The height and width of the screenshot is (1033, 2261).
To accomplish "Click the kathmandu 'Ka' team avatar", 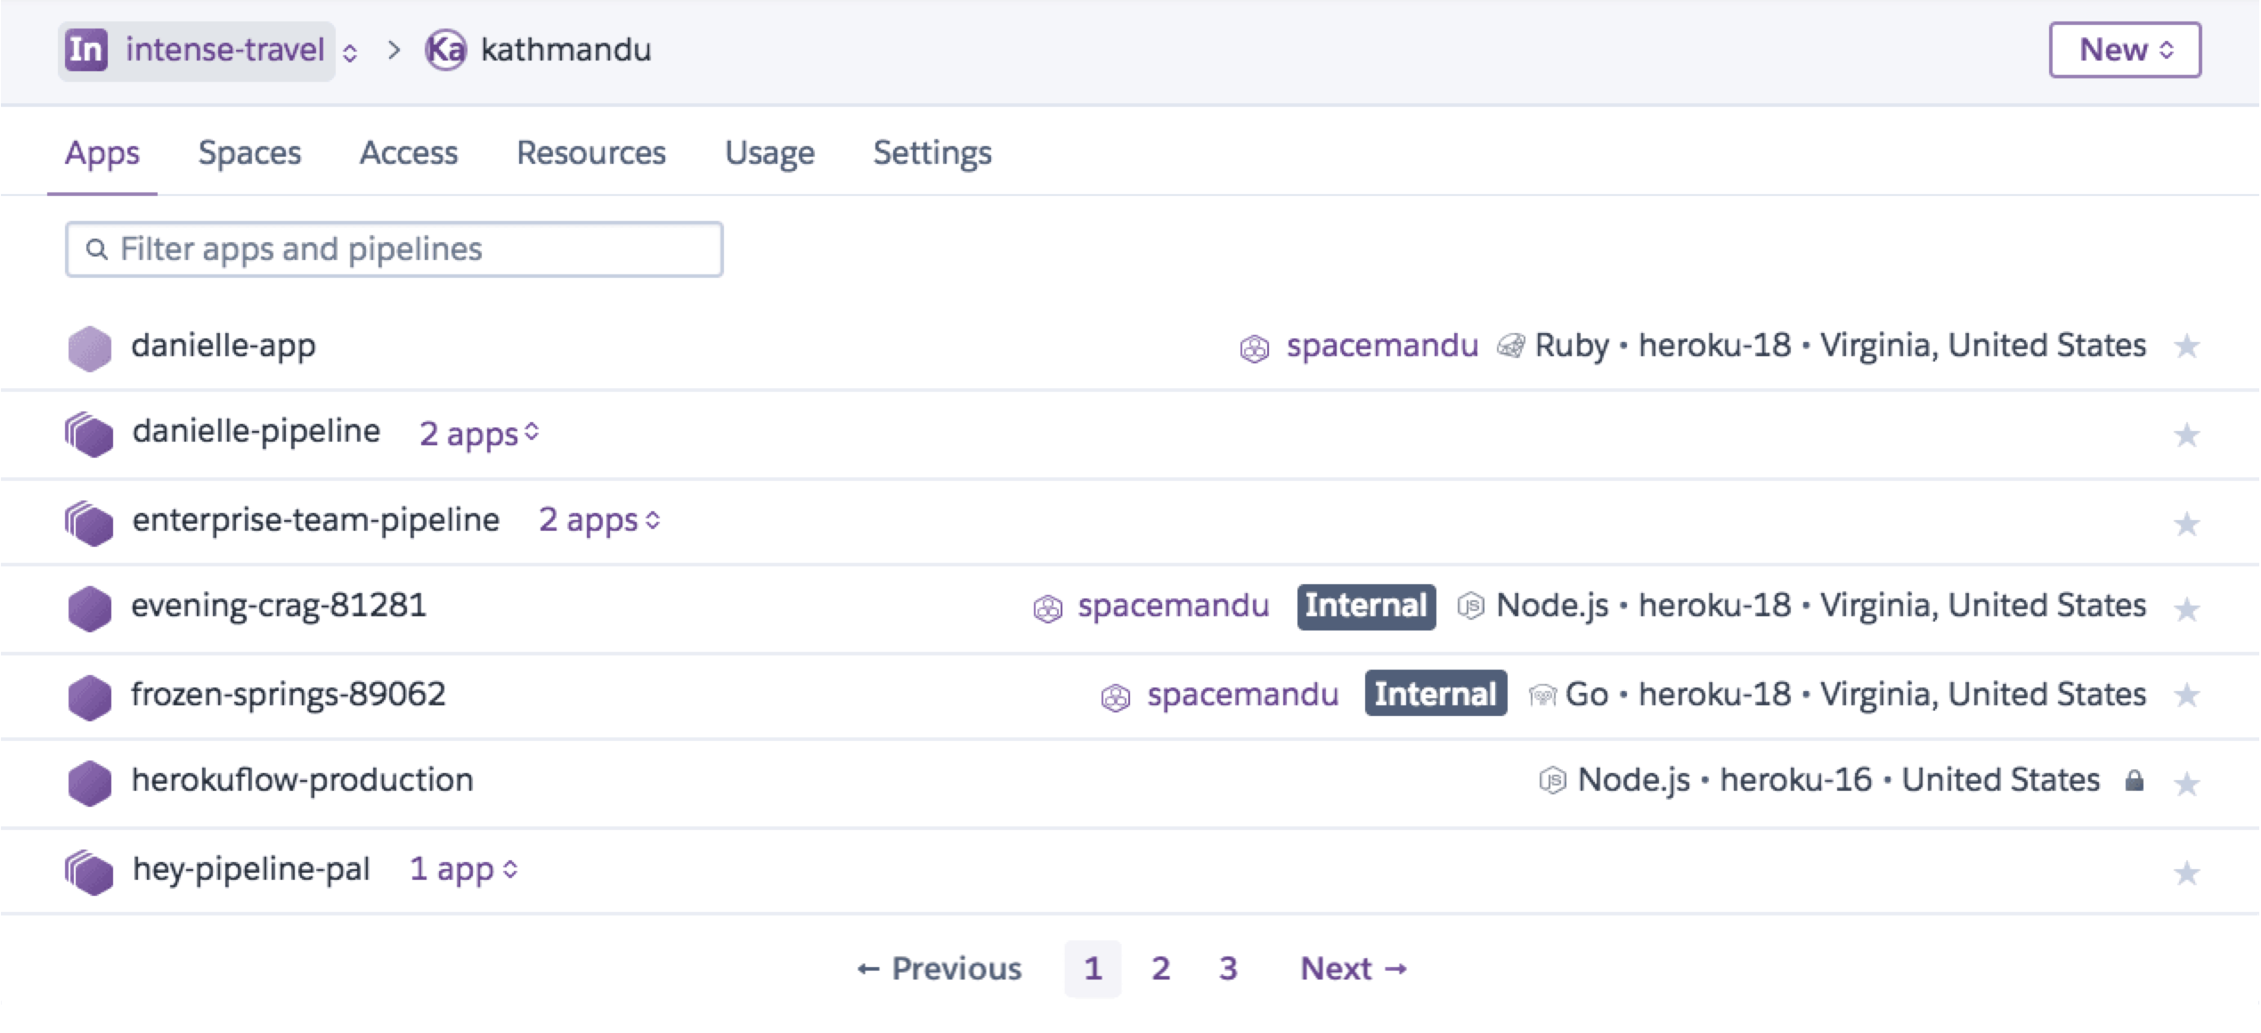I will click(445, 50).
